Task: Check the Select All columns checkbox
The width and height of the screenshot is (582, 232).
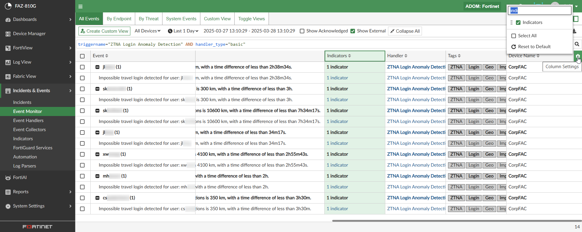Action: (x=513, y=36)
